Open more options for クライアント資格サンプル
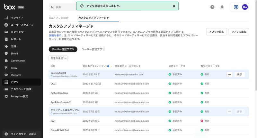 coord(229,112)
